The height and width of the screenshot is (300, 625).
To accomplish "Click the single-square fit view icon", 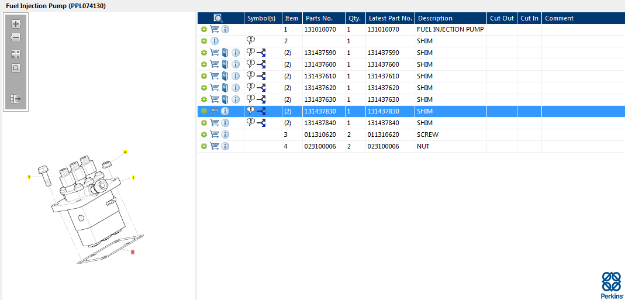I will [x=16, y=68].
